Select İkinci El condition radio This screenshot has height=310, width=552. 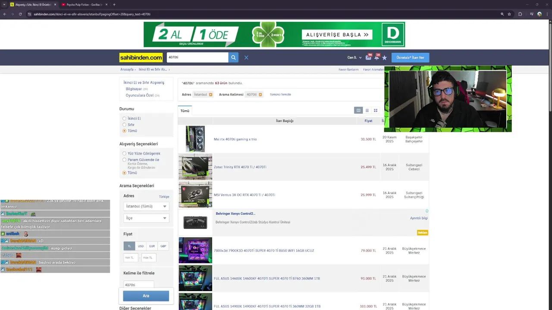pyautogui.click(x=124, y=118)
